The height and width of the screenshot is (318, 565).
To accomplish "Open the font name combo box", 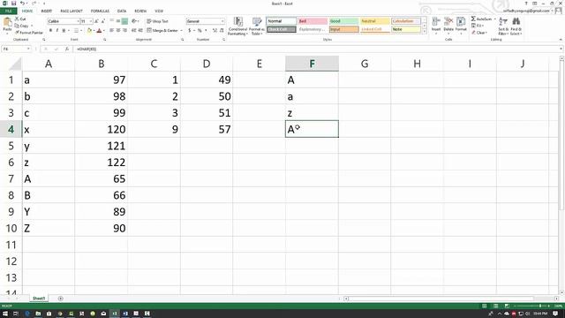I will (x=64, y=21).
